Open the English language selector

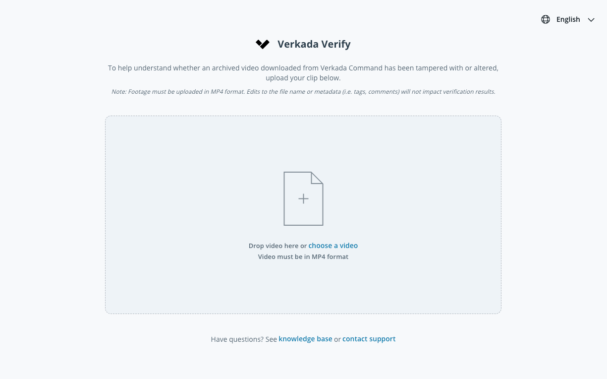point(568,19)
